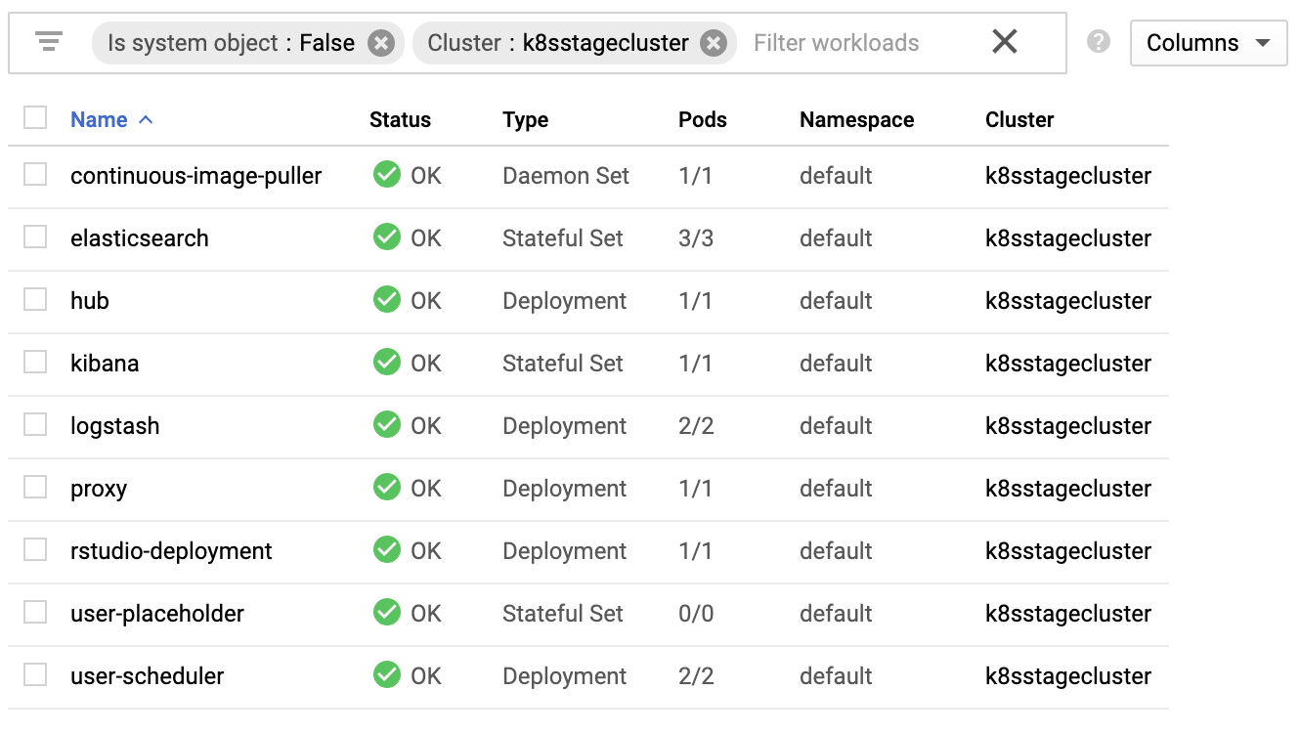Tick the select-all checkbox in header
Viewport: 1300px width, 733px height.
click(35, 118)
